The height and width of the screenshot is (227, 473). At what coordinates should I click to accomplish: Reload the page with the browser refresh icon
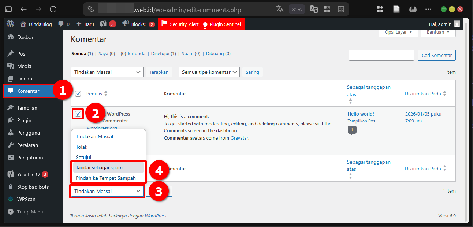click(x=52, y=9)
